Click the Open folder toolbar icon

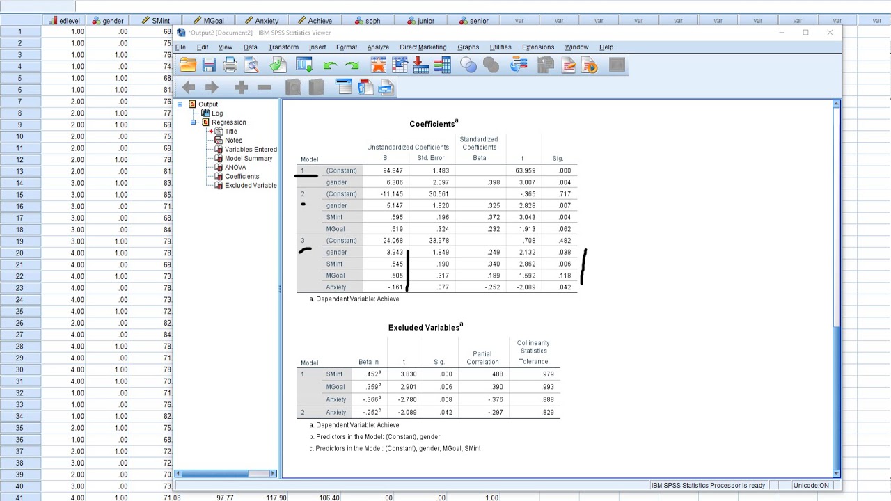(188, 65)
